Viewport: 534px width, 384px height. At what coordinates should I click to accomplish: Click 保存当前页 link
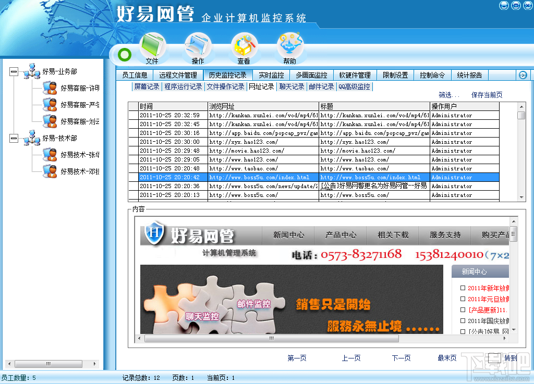487,95
